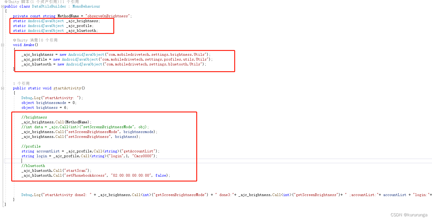
Task: Click _ajc_bluetooth in its static field declaration
Action: click(81, 31)
